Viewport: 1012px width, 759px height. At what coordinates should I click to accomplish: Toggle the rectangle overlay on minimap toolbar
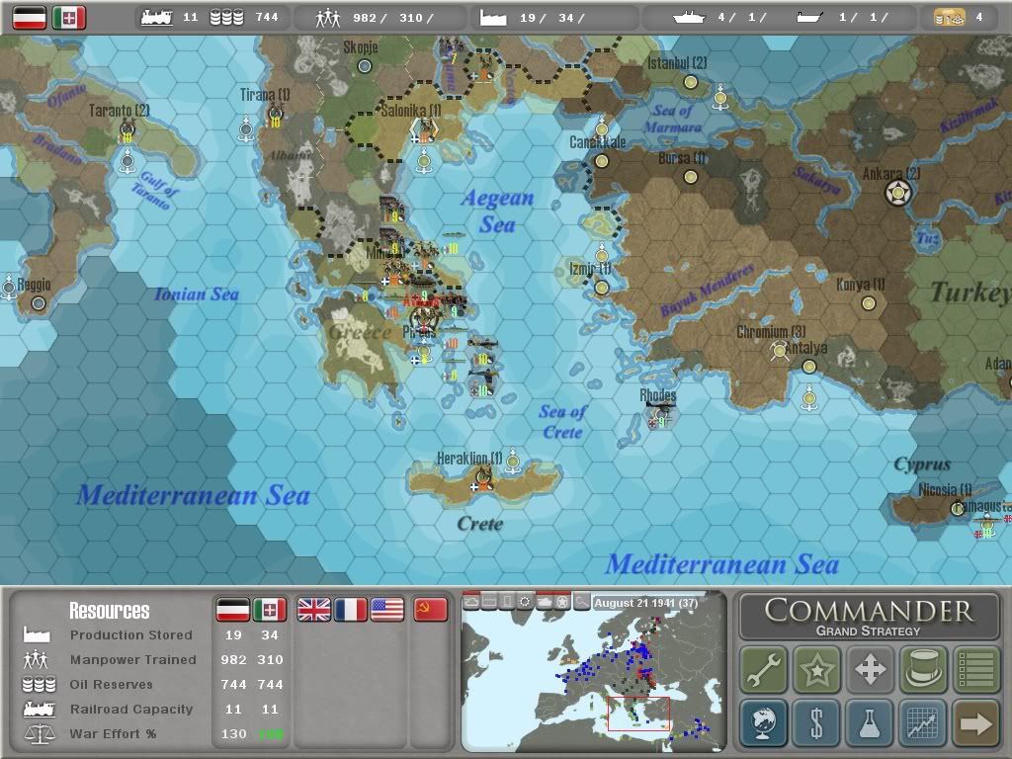[507, 602]
